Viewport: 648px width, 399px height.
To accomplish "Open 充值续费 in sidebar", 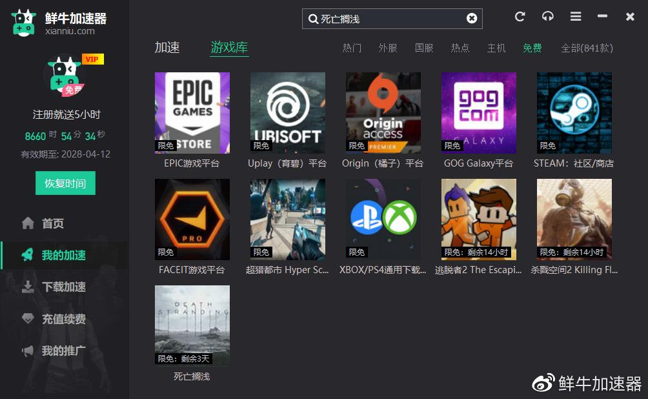I will click(x=64, y=319).
